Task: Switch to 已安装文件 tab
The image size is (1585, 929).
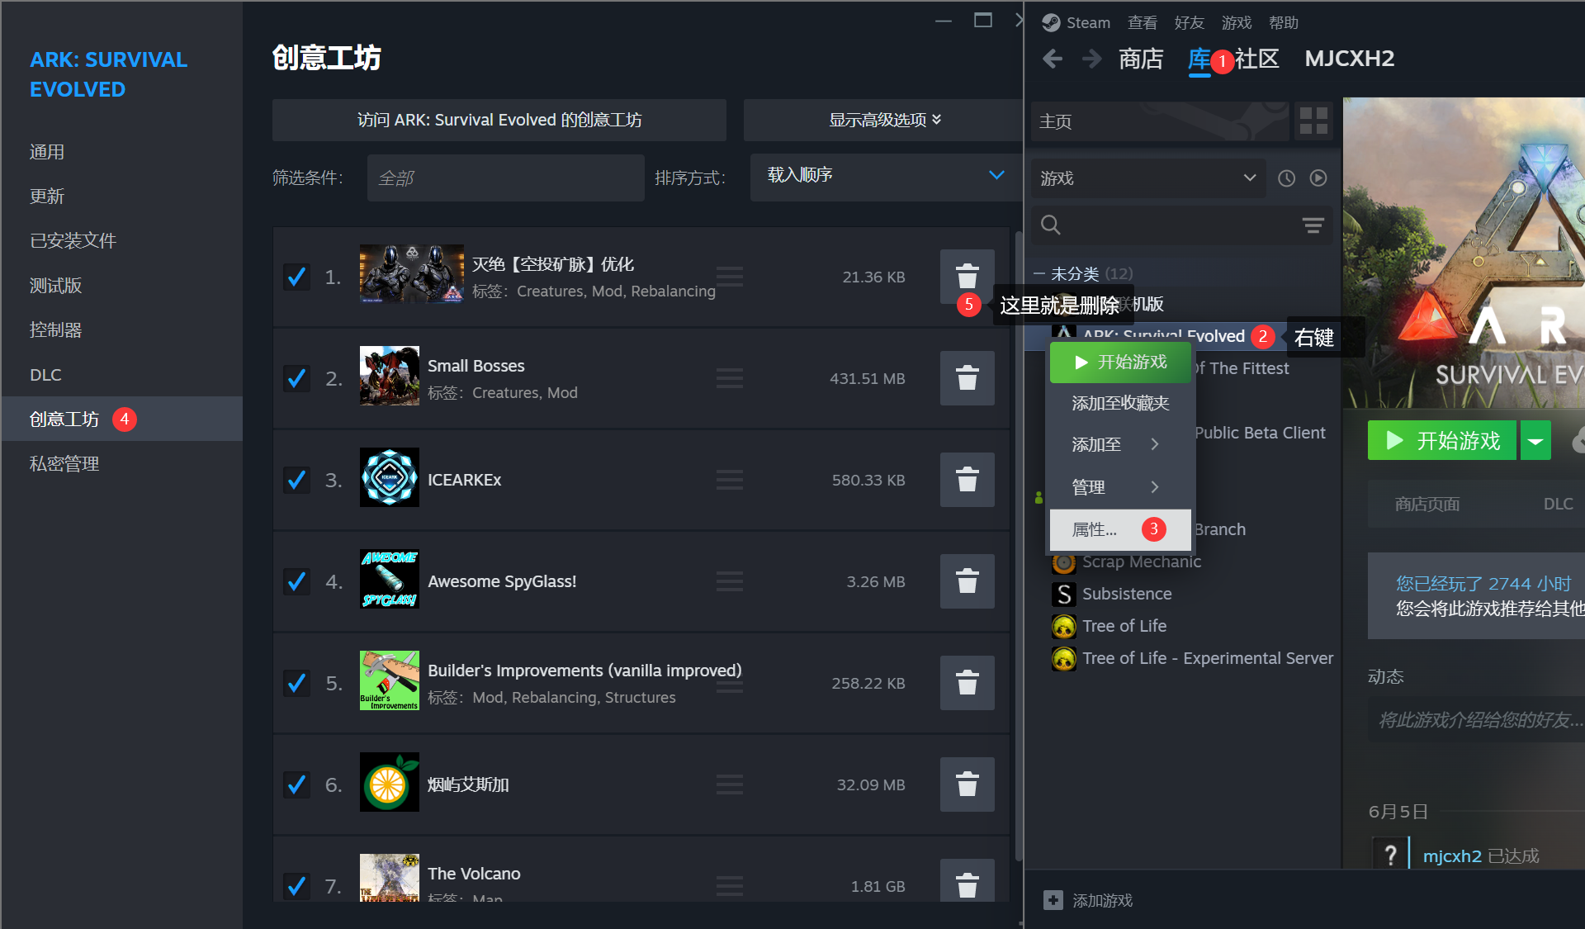Action: coord(122,240)
